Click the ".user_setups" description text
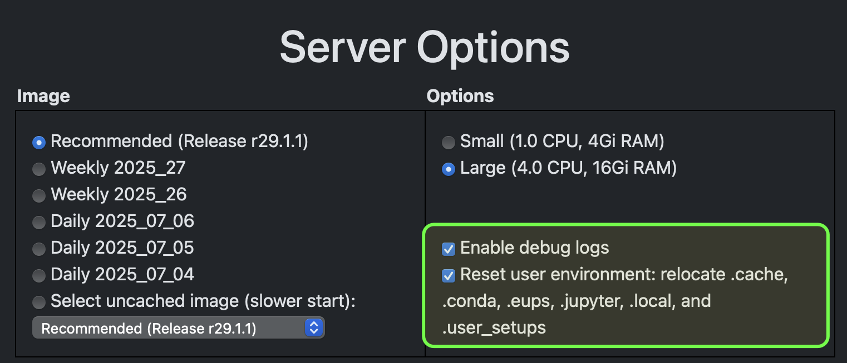 coord(494,327)
